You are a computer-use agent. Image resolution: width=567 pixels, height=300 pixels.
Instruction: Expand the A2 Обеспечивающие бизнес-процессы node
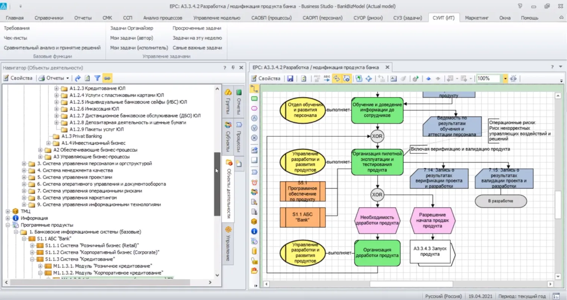[x=40, y=150]
